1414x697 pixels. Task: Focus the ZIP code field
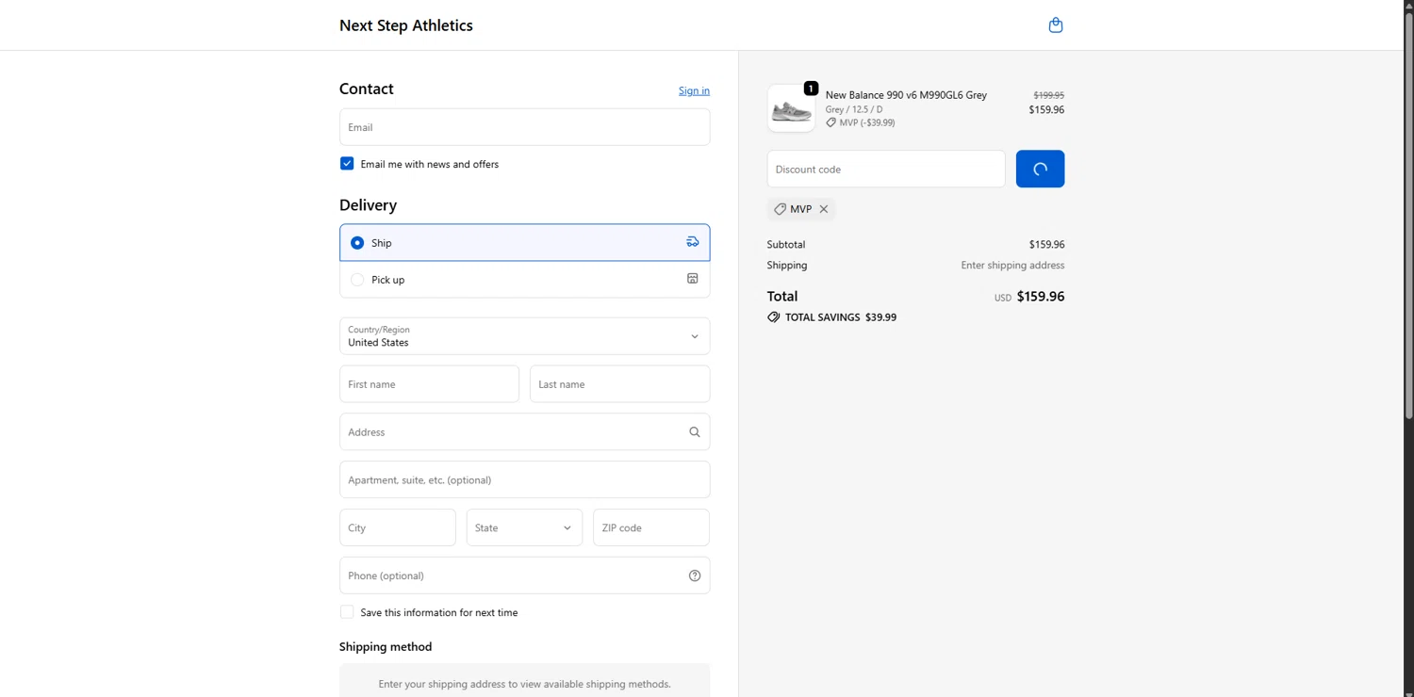(x=650, y=527)
